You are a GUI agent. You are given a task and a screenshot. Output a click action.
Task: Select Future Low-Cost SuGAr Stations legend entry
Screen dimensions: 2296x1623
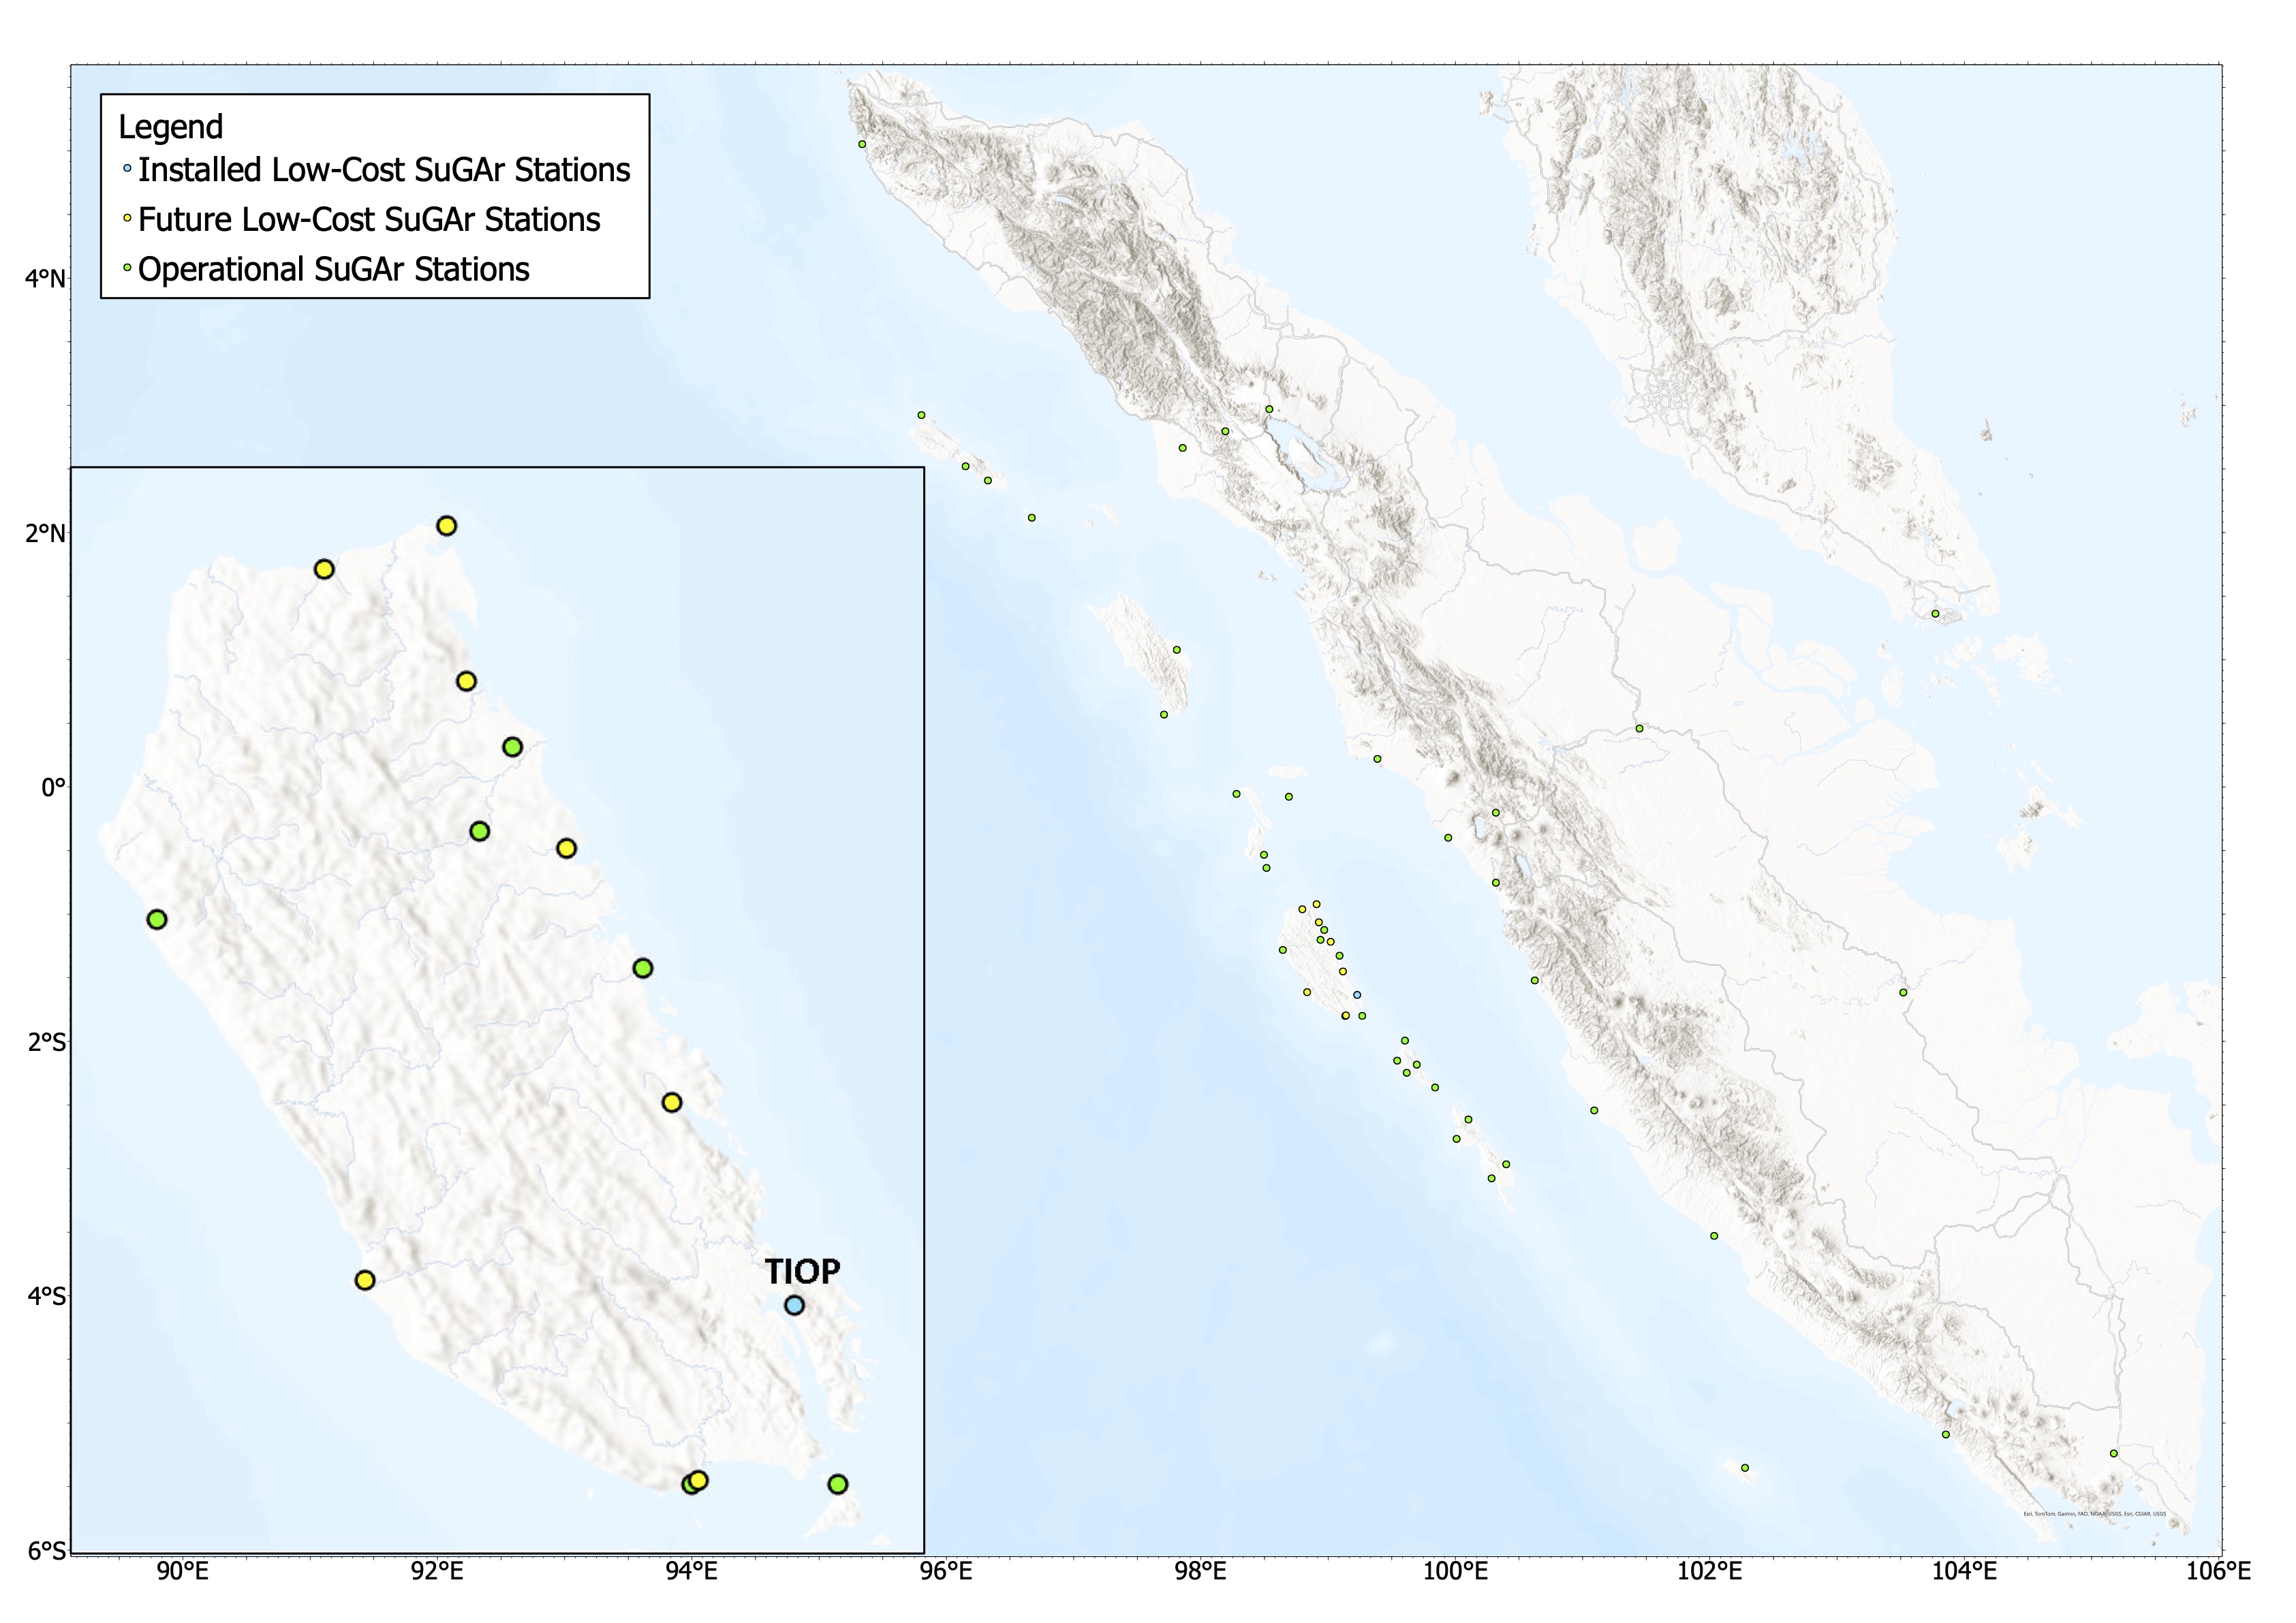point(369,220)
